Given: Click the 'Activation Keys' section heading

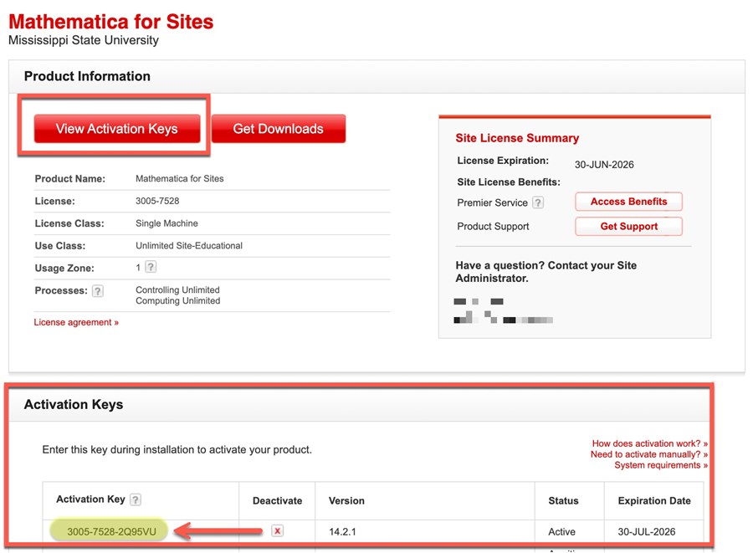Looking at the screenshot, I should pyautogui.click(x=74, y=405).
